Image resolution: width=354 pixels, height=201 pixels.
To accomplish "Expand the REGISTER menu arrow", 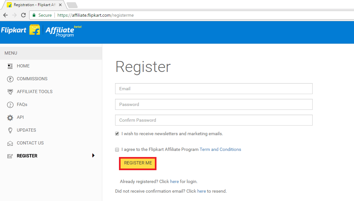I will pyautogui.click(x=93, y=155).
